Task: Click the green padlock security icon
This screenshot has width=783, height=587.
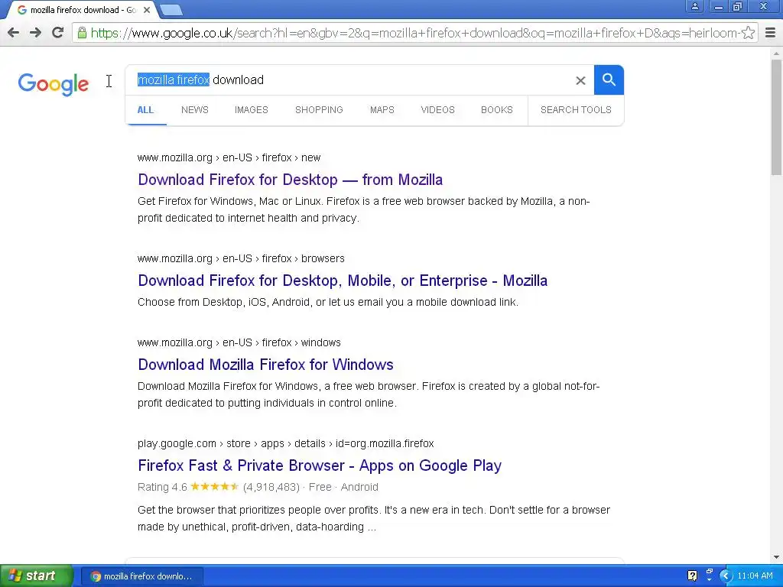Action: click(82, 33)
